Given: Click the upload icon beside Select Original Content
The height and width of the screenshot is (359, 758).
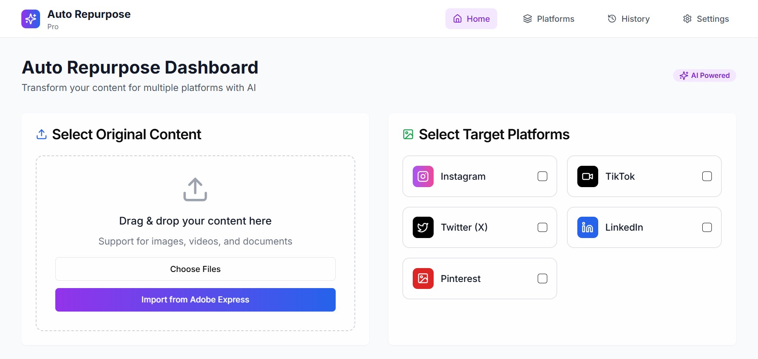Looking at the screenshot, I should [41, 134].
